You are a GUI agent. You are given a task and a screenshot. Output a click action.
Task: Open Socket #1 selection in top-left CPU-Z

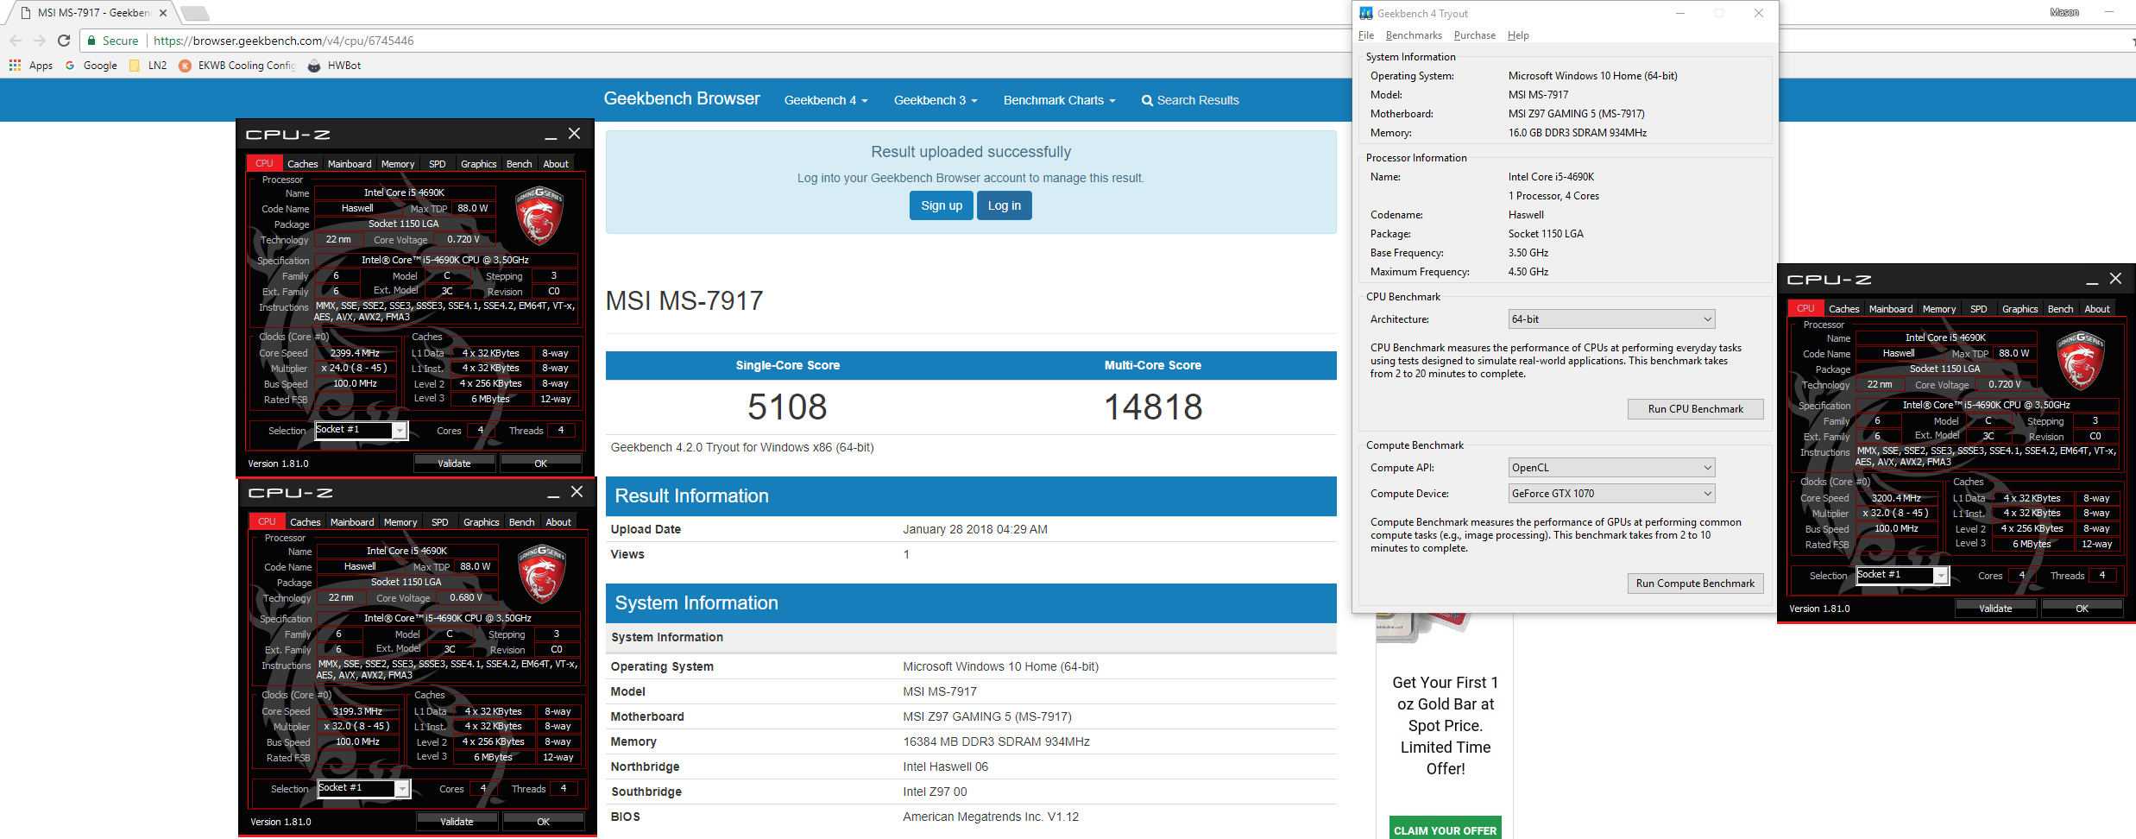361,430
